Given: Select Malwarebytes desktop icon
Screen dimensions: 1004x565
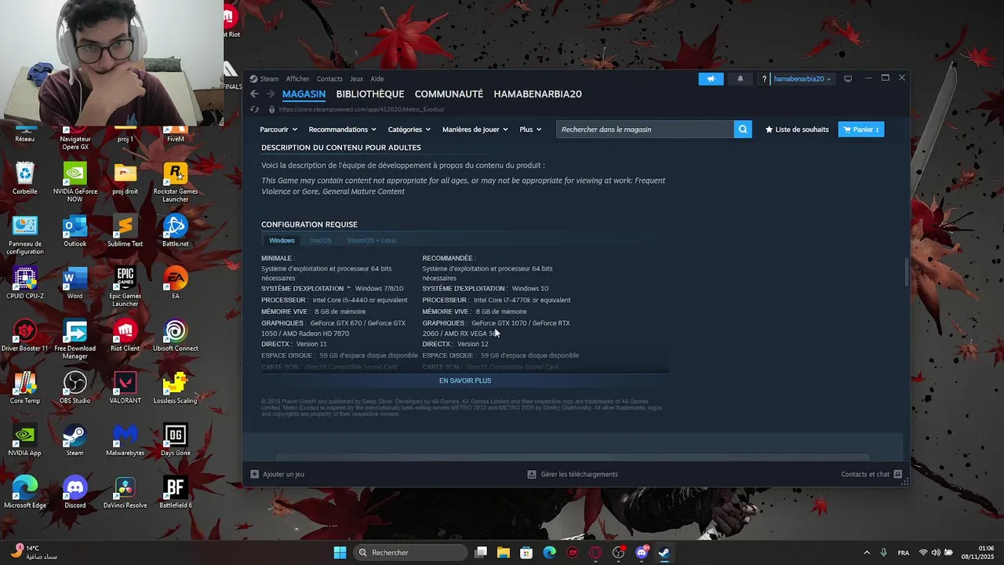Looking at the screenshot, I should 125,440.
